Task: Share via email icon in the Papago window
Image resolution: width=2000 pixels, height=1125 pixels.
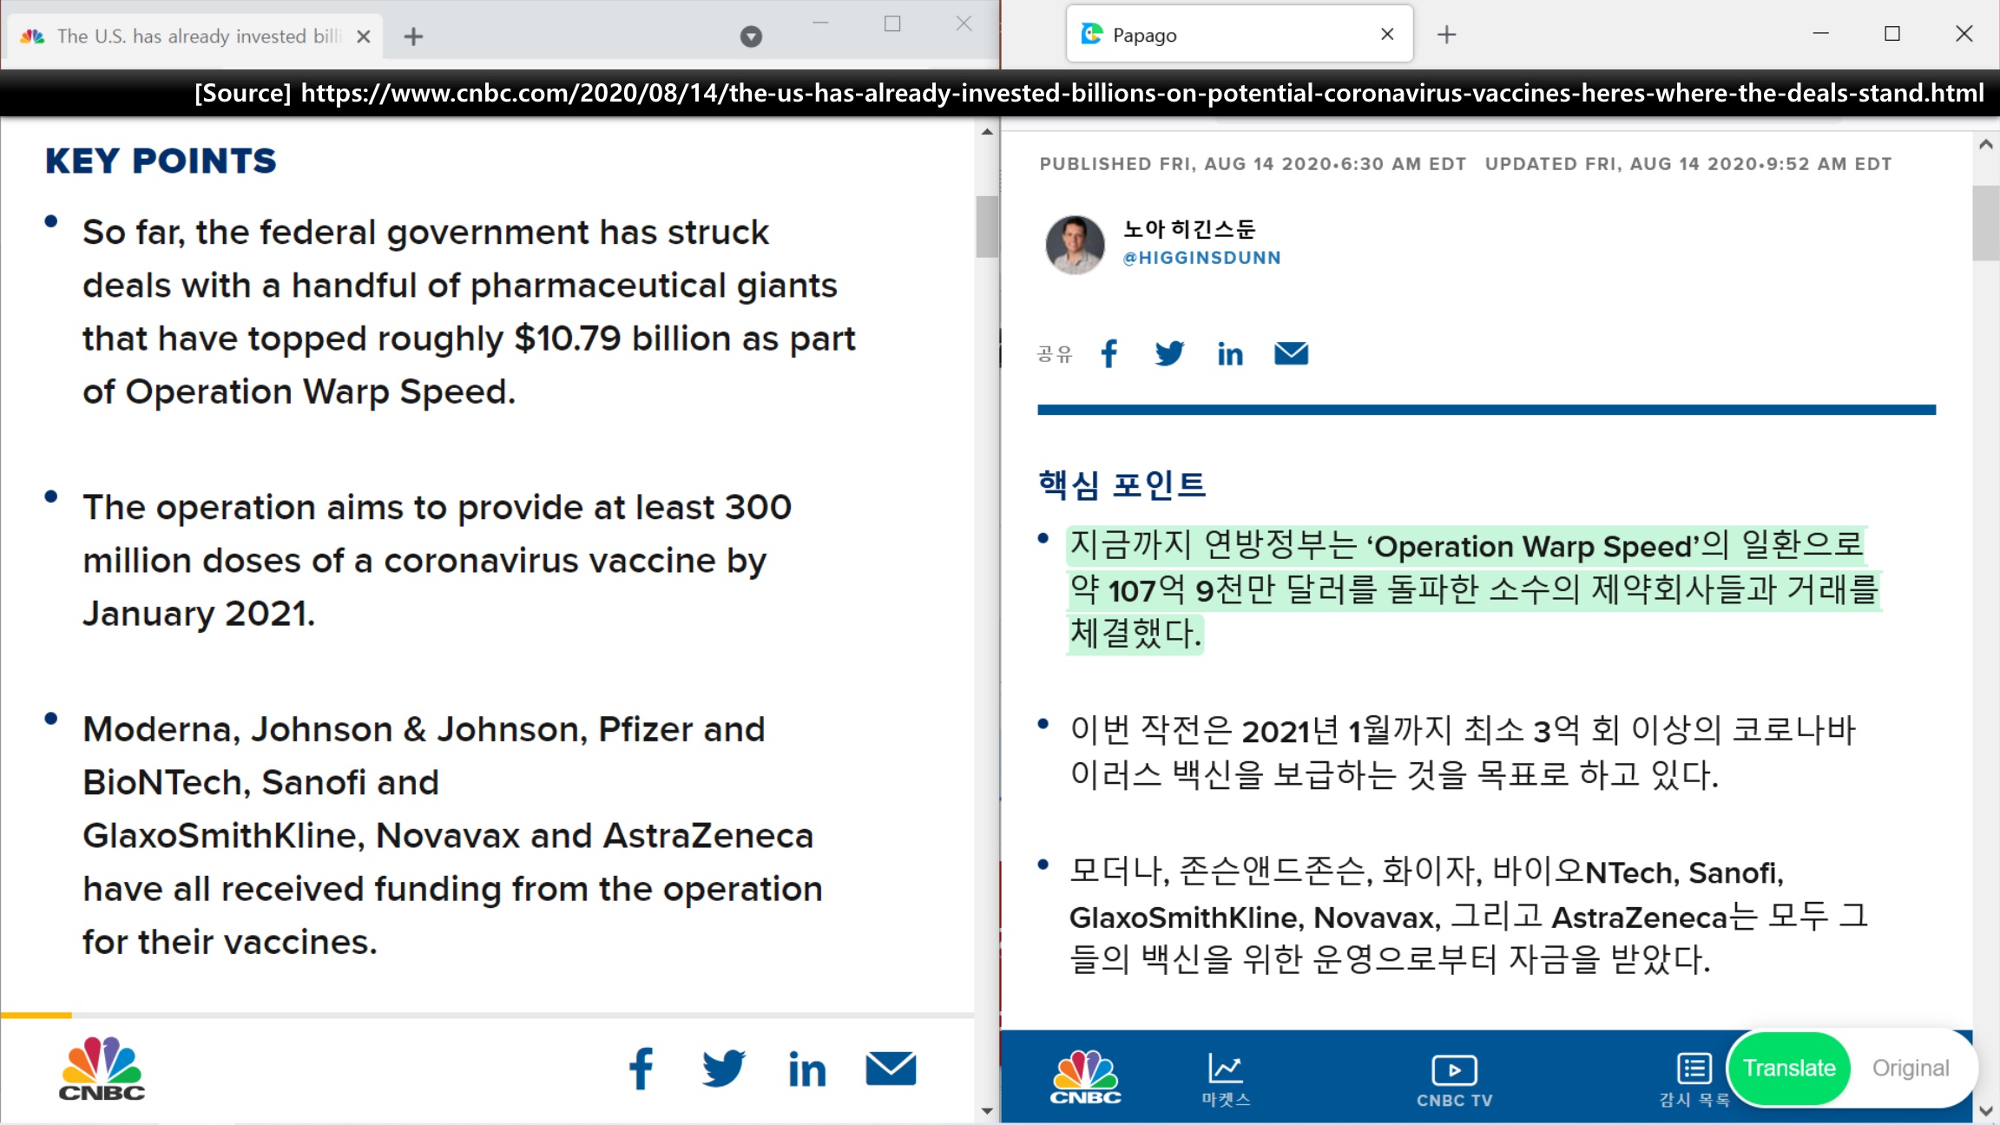Action: [x=1291, y=353]
